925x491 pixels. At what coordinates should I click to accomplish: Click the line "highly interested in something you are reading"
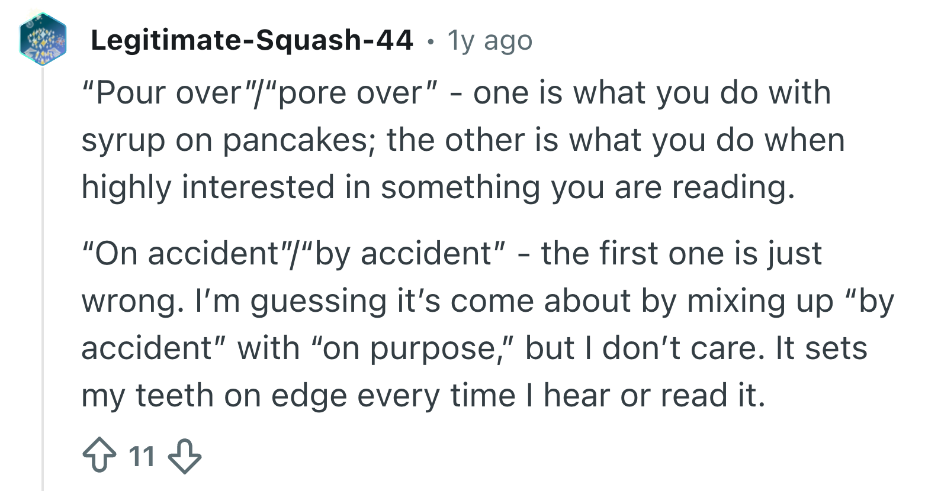438,188
